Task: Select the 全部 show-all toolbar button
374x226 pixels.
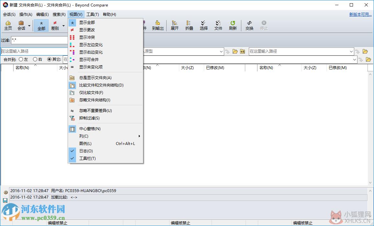Action: [x=41, y=25]
